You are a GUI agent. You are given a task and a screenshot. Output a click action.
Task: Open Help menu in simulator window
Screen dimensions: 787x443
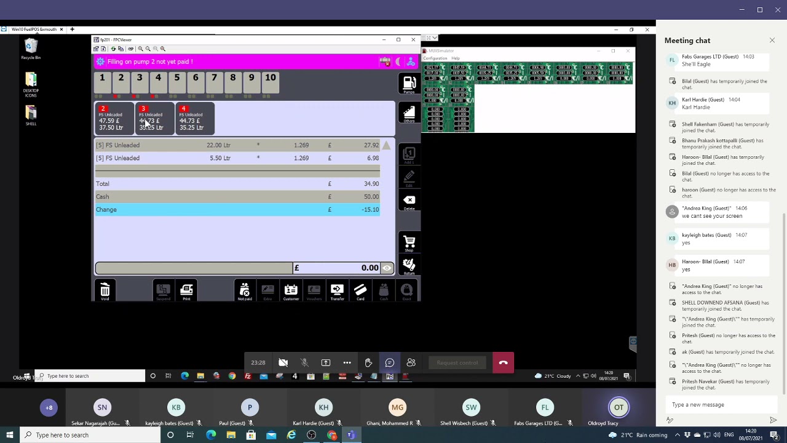coord(456,58)
